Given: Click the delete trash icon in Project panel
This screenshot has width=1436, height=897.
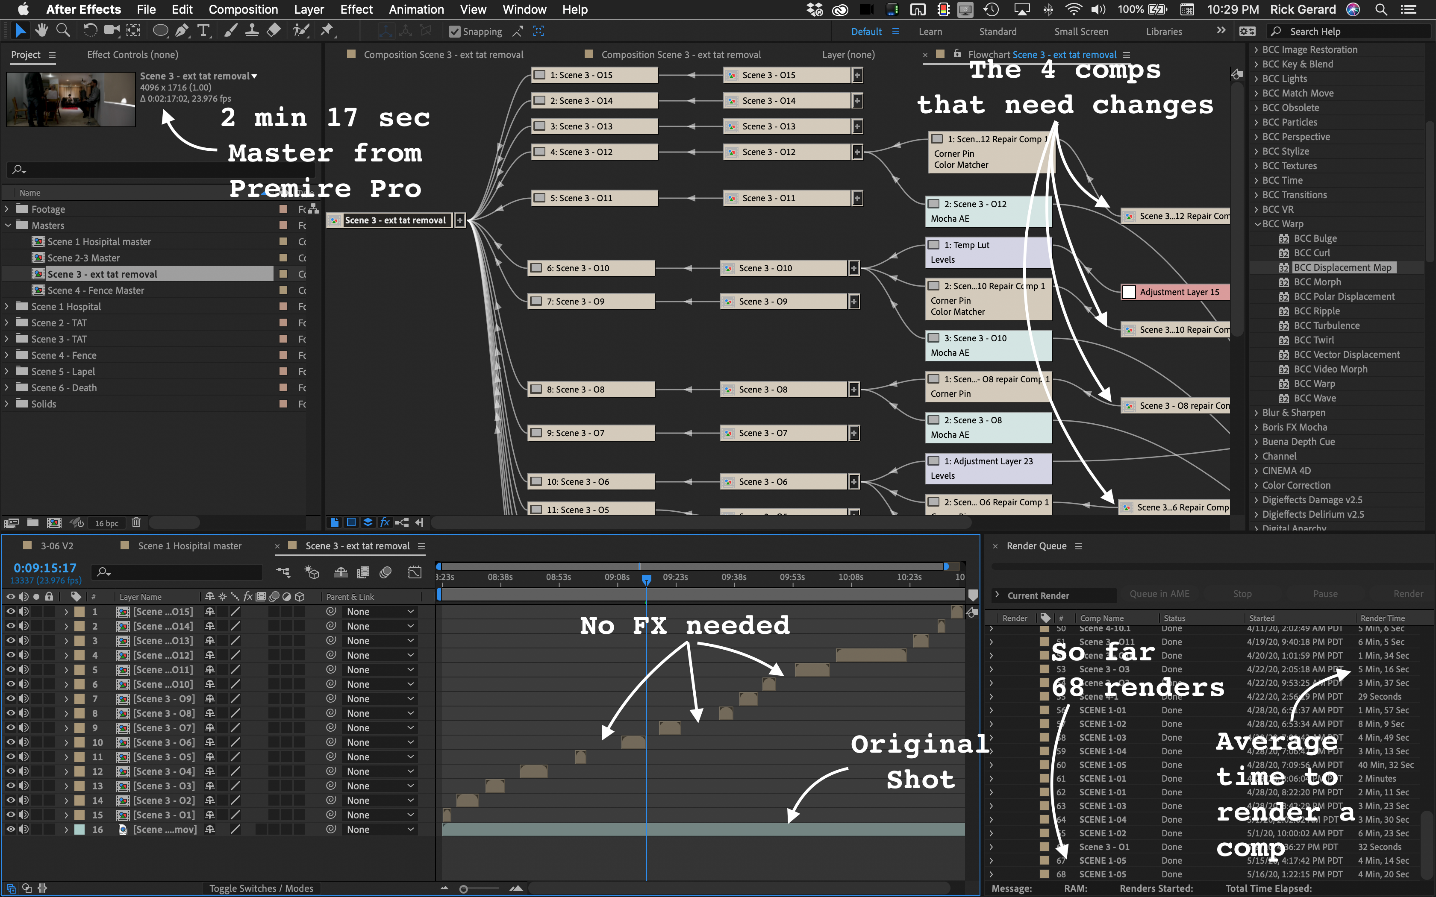Looking at the screenshot, I should coord(136,523).
